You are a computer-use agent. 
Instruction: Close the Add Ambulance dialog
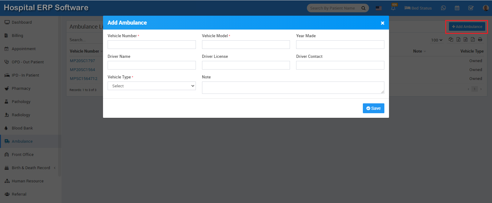383,23
